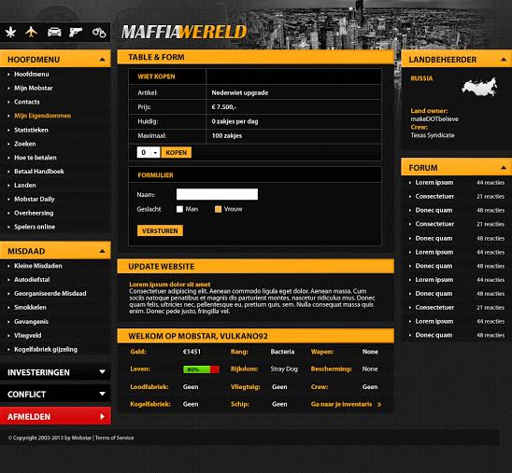Collapse the HOOFDMENU panel
Image resolution: width=512 pixels, height=473 pixels.
[x=102, y=60]
